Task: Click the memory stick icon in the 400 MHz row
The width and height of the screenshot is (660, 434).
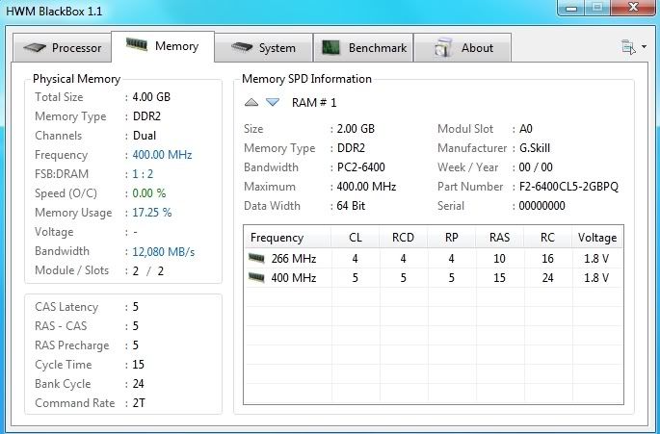Action: pyautogui.click(x=256, y=277)
